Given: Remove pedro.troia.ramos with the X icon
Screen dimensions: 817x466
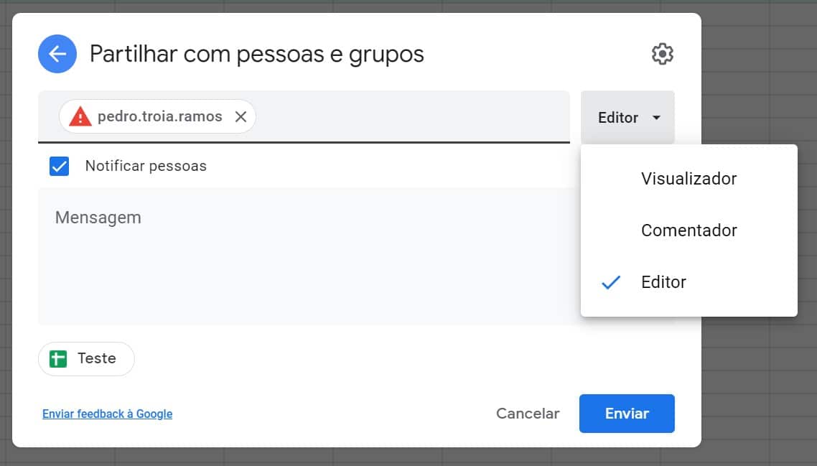Looking at the screenshot, I should click(241, 117).
